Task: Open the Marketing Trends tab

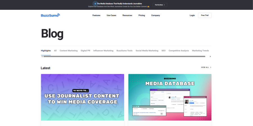Action: tap(200, 51)
